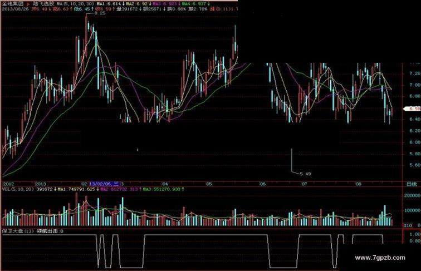The width and height of the screenshot is (421, 271).
Task: Click the MA1: 6.614 value
Action: click(x=109, y=4)
